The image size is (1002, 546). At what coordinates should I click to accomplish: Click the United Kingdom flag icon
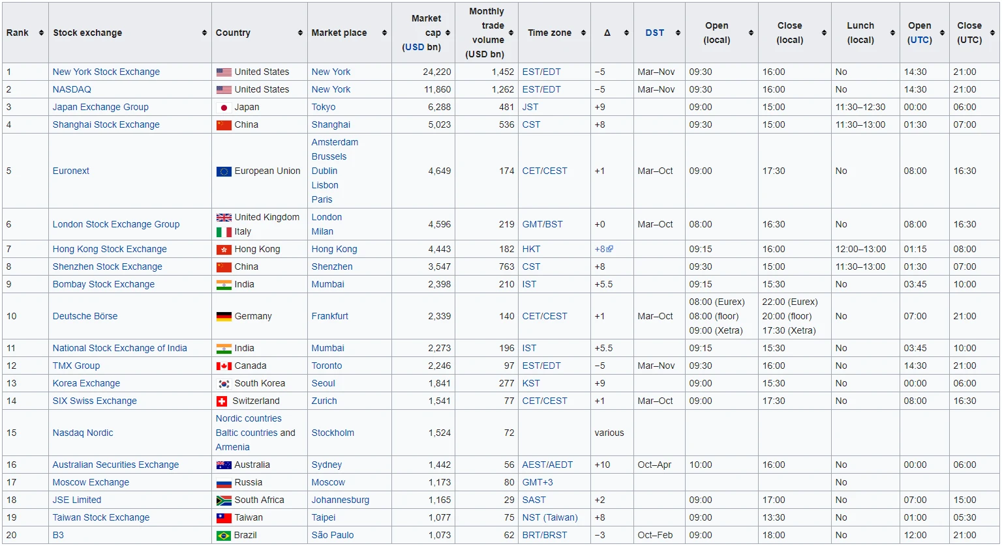[x=224, y=218]
